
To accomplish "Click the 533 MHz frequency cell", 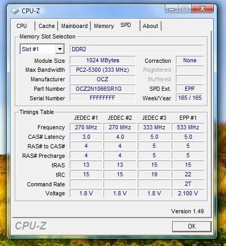I will coord(188,127).
